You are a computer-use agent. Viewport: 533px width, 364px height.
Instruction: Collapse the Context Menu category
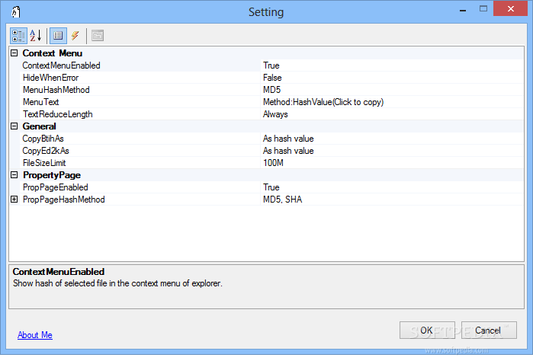point(14,53)
